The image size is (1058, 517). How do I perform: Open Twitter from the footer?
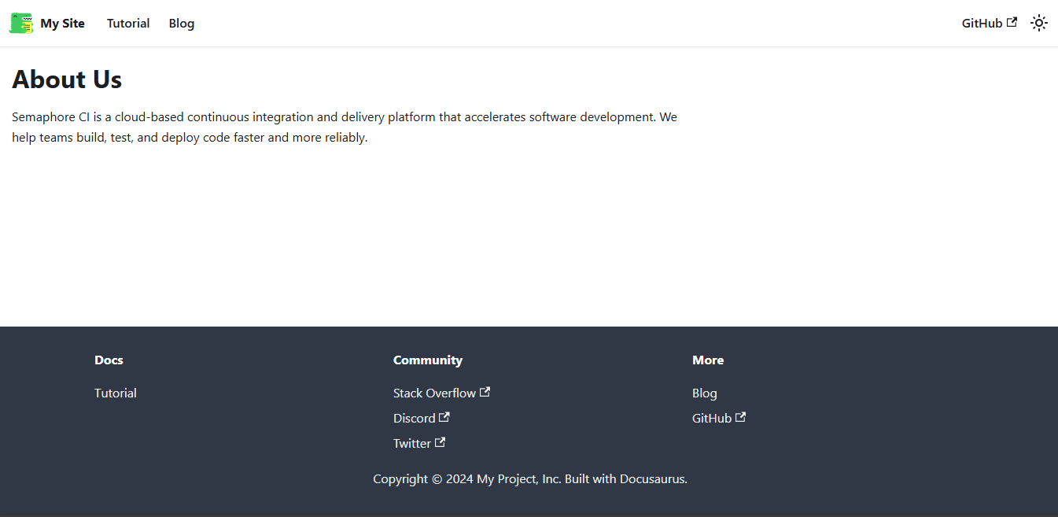coord(412,443)
